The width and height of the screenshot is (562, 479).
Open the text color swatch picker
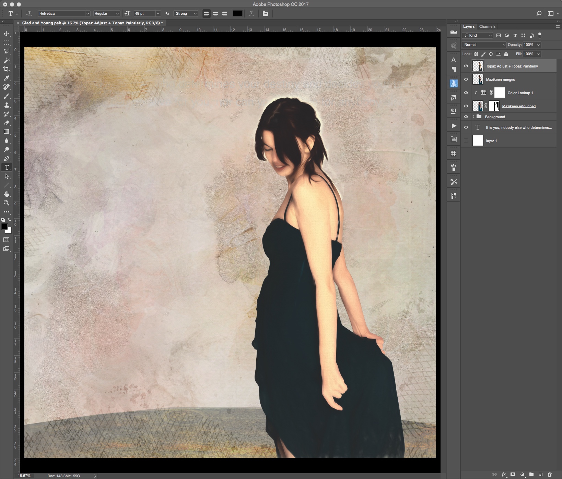pos(237,13)
